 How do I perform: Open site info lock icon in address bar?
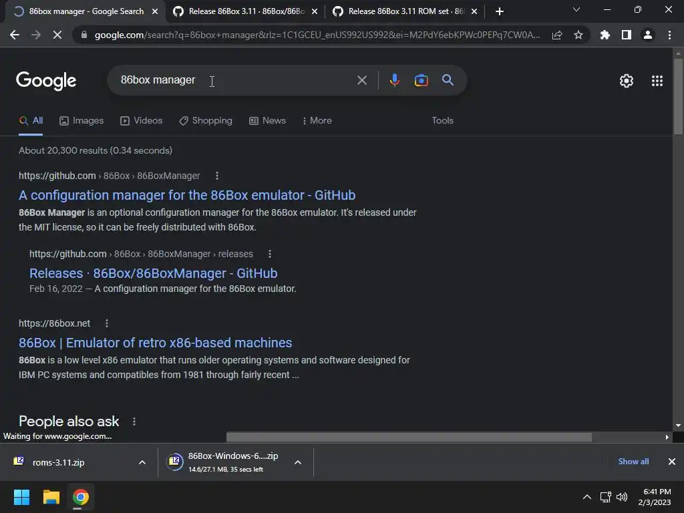point(84,35)
